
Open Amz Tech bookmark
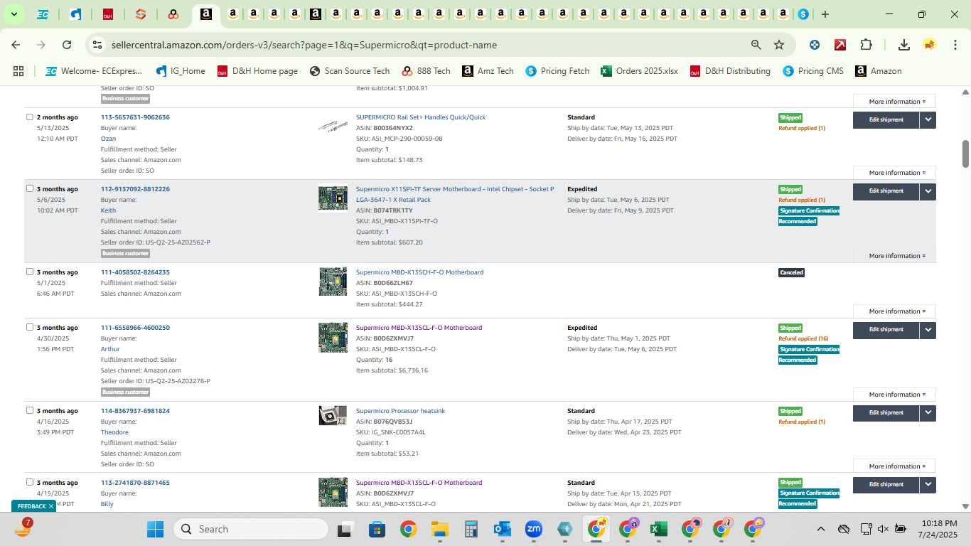point(488,71)
